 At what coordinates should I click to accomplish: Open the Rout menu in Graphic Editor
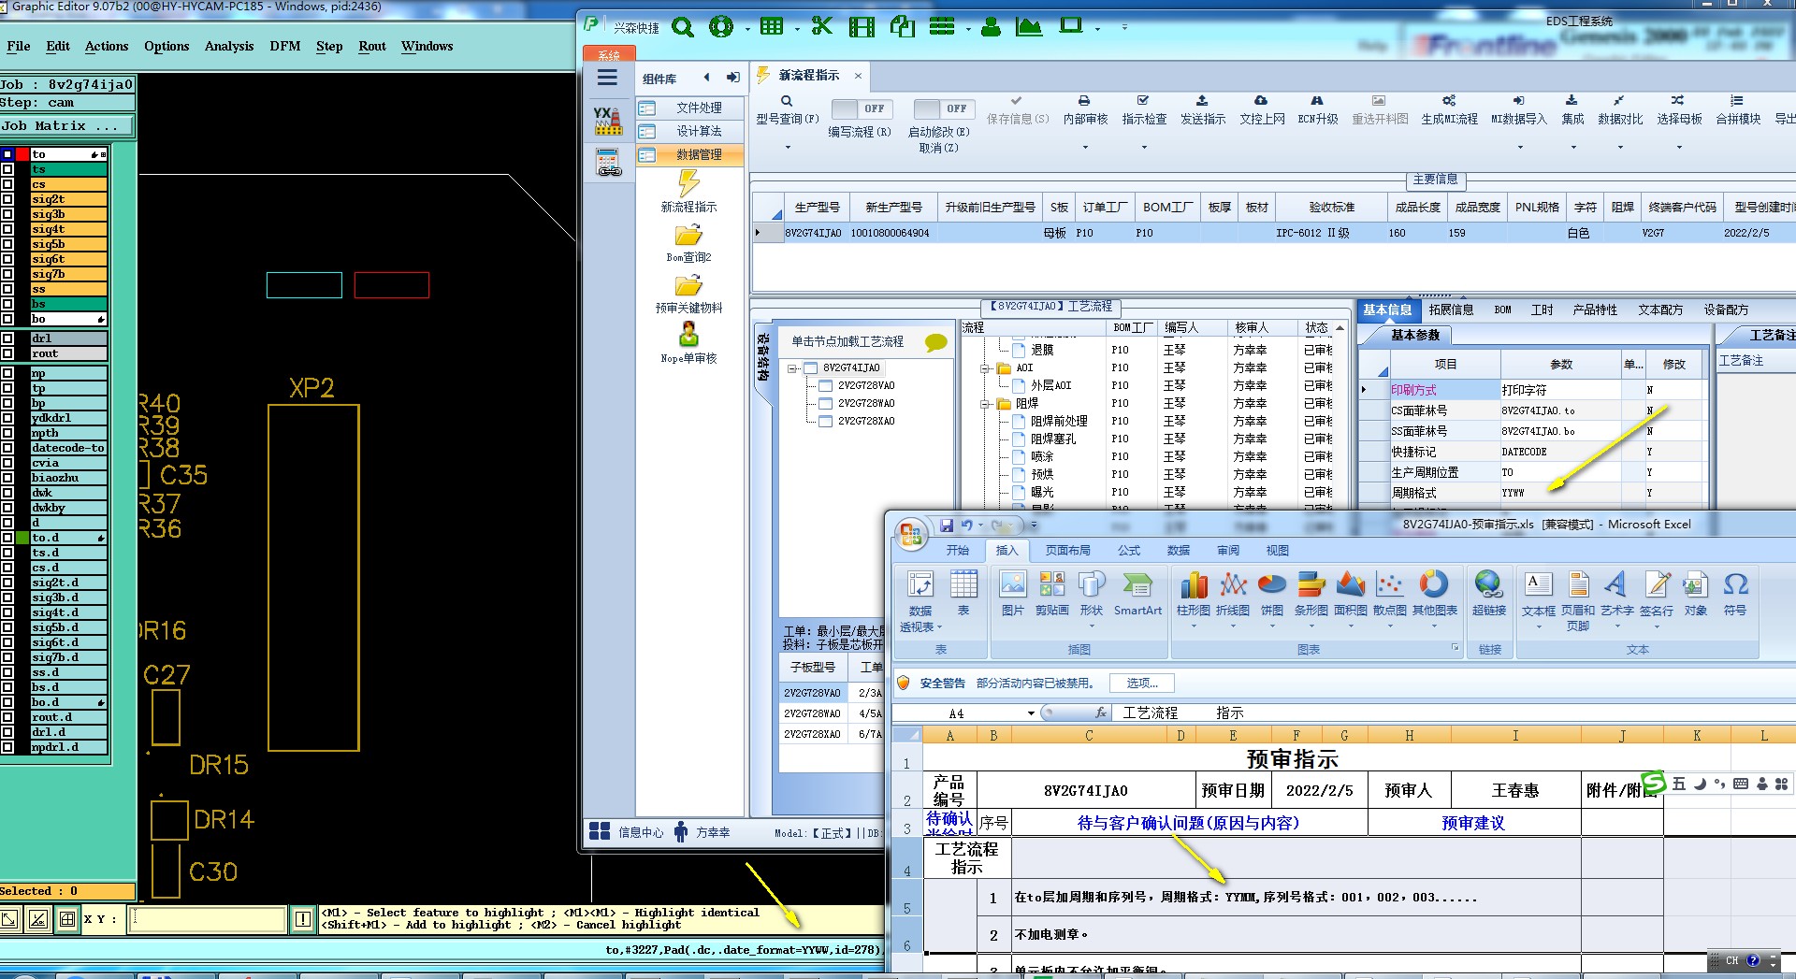click(x=372, y=46)
